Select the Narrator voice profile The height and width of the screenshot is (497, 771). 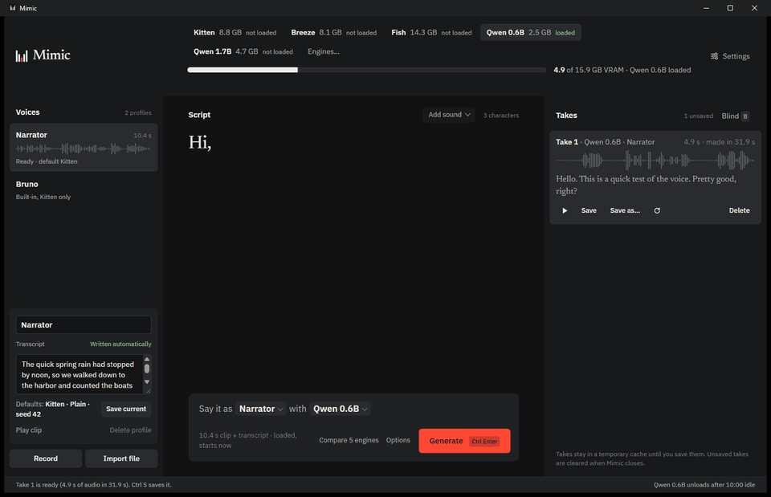(x=84, y=148)
